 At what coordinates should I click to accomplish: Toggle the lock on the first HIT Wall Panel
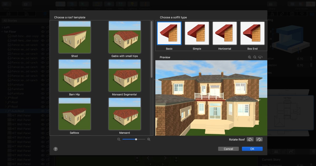48,115
